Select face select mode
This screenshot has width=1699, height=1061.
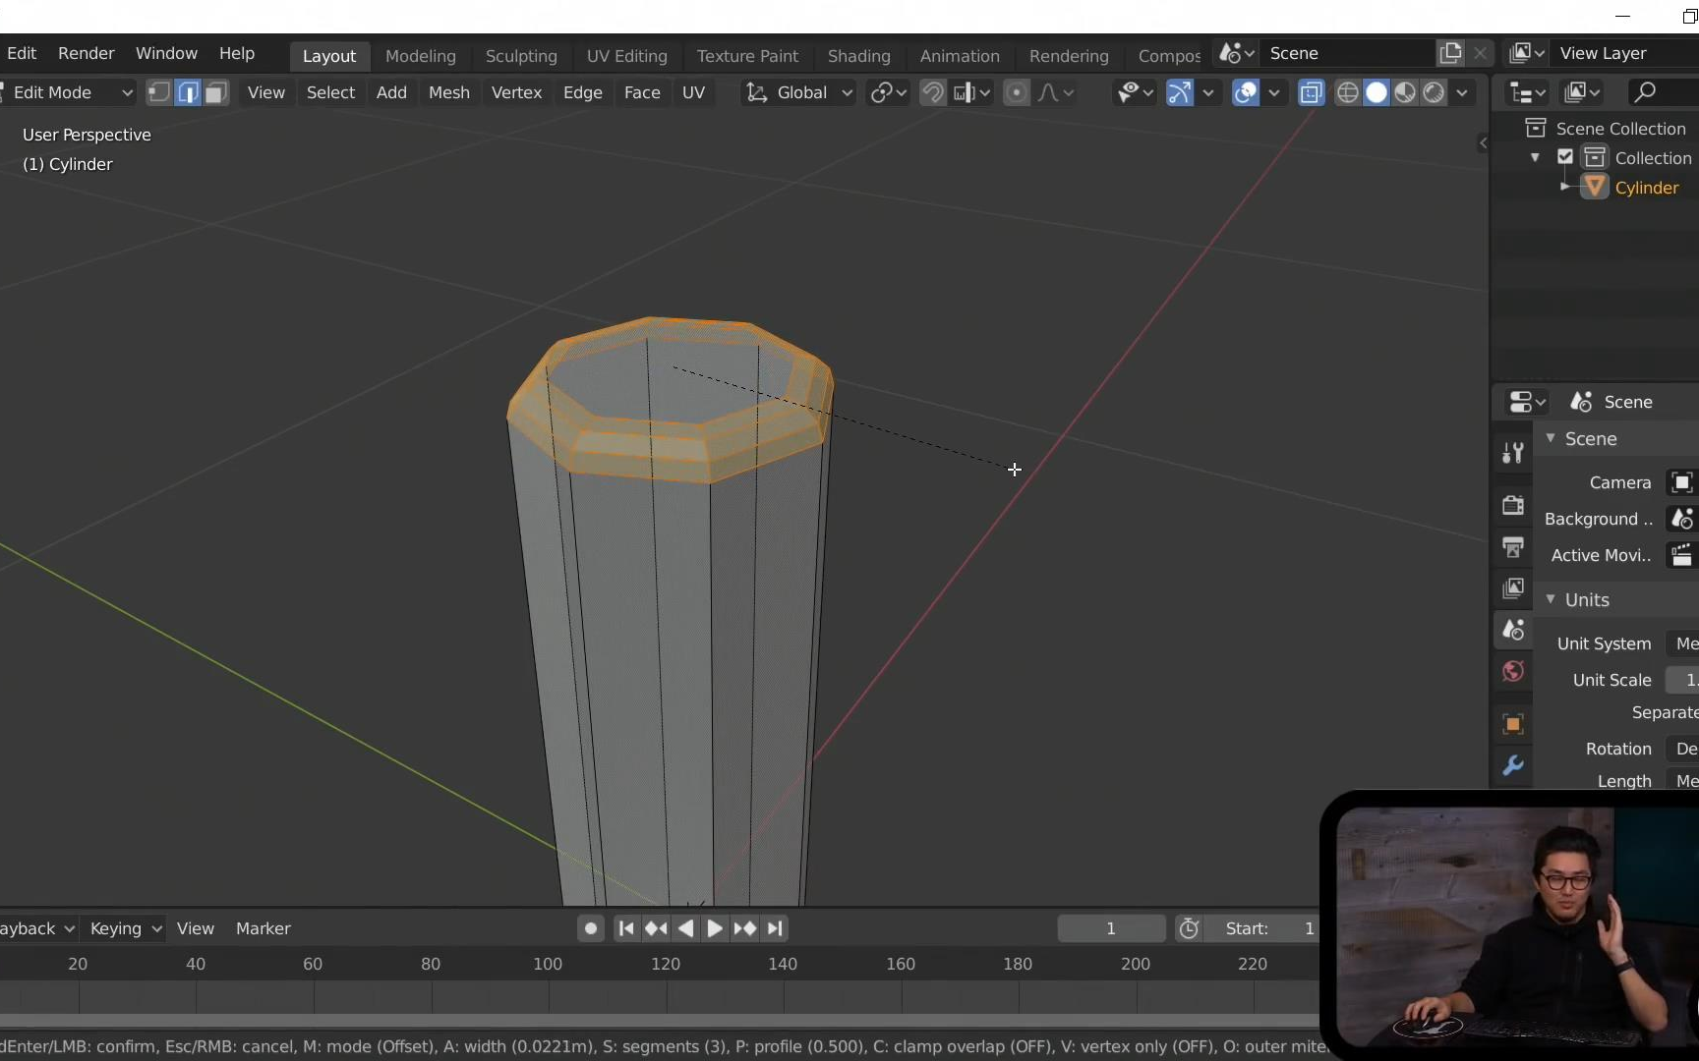tap(216, 92)
